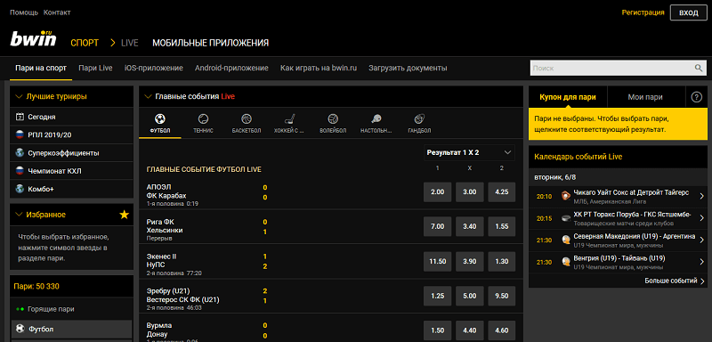Select the Футбол sport icon tab

coord(160,124)
